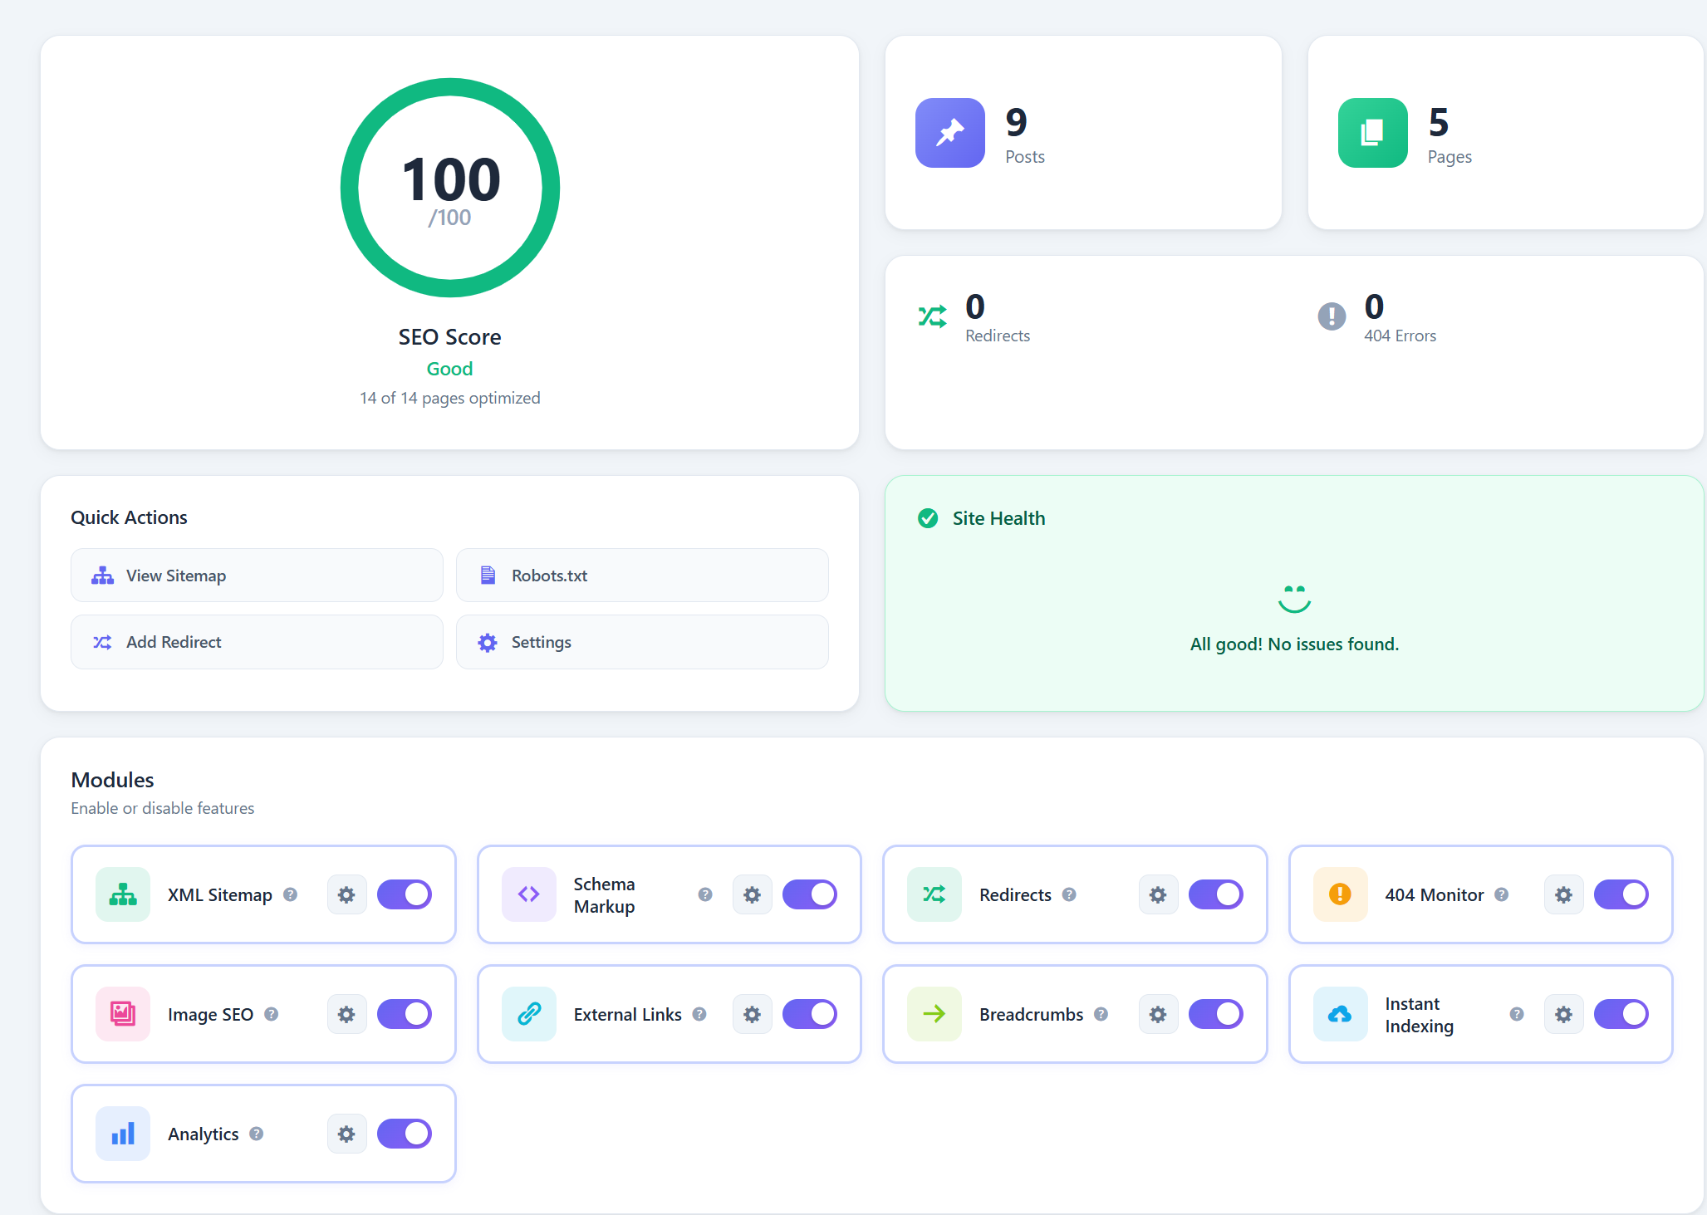The image size is (1707, 1215).
Task: Open Robots.txt quick action
Action: click(642, 576)
